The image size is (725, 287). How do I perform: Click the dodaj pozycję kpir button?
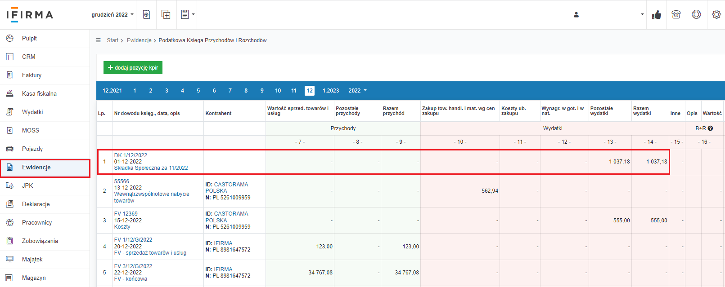[x=133, y=67]
